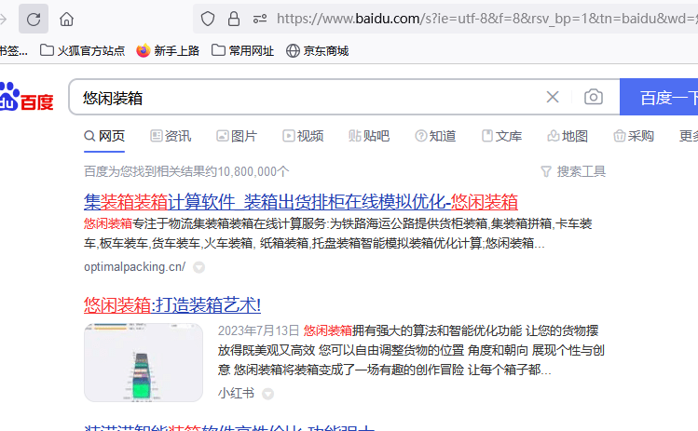The image size is (698, 431).
Task: Expand the dropdown arrow beside 小红书
Action: pos(268,394)
